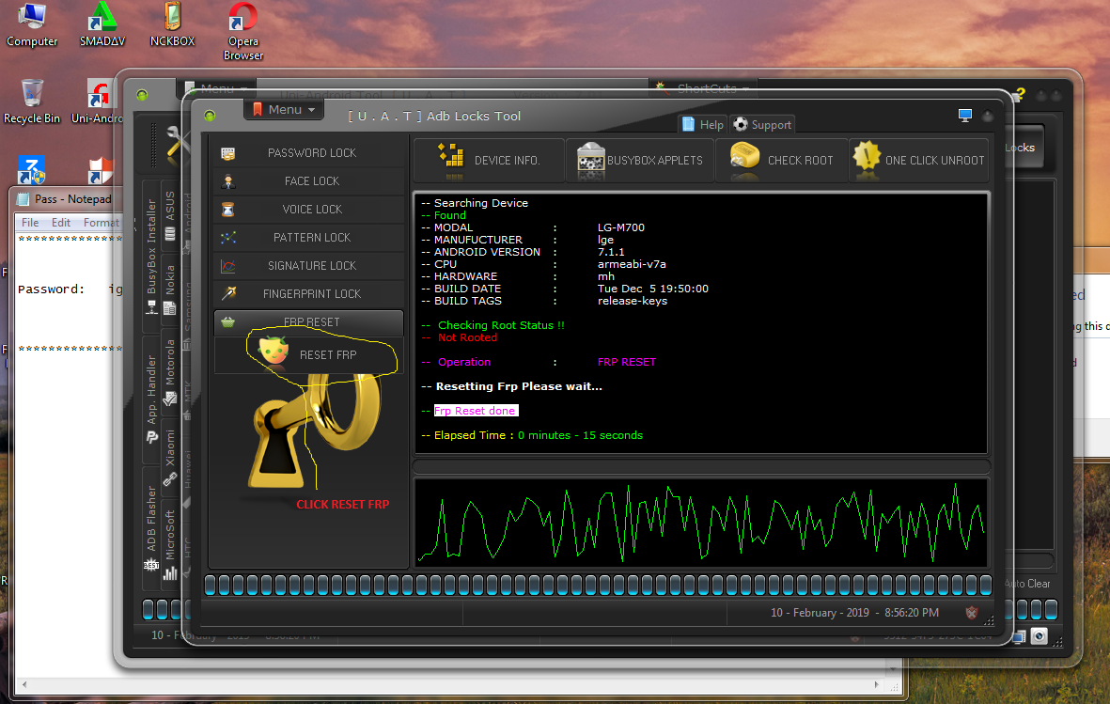Image resolution: width=1110 pixels, height=704 pixels.
Task: Click the One Click Unroot warning badge
Action: (866, 156)
